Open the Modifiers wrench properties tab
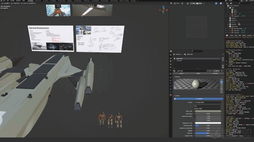The width and height of the screenshot is (254, 142). coord(171,81)
